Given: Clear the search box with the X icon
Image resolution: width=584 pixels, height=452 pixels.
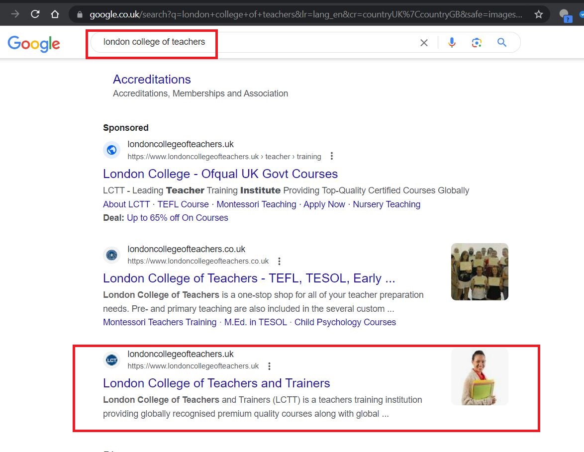Looking at the screenshot, I should pos(424,43).
